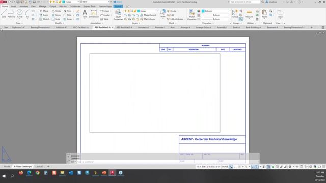
Task: Add new drawing file tab with plus
Action: point(311,27)
